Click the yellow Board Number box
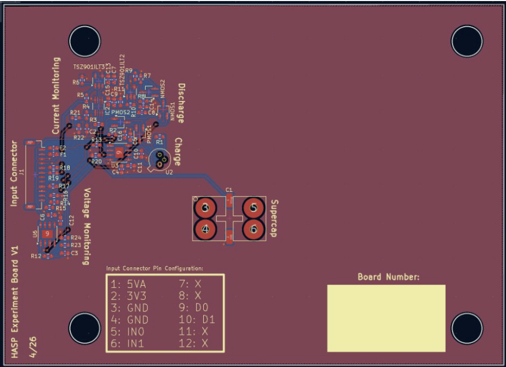 pos(386,318)
